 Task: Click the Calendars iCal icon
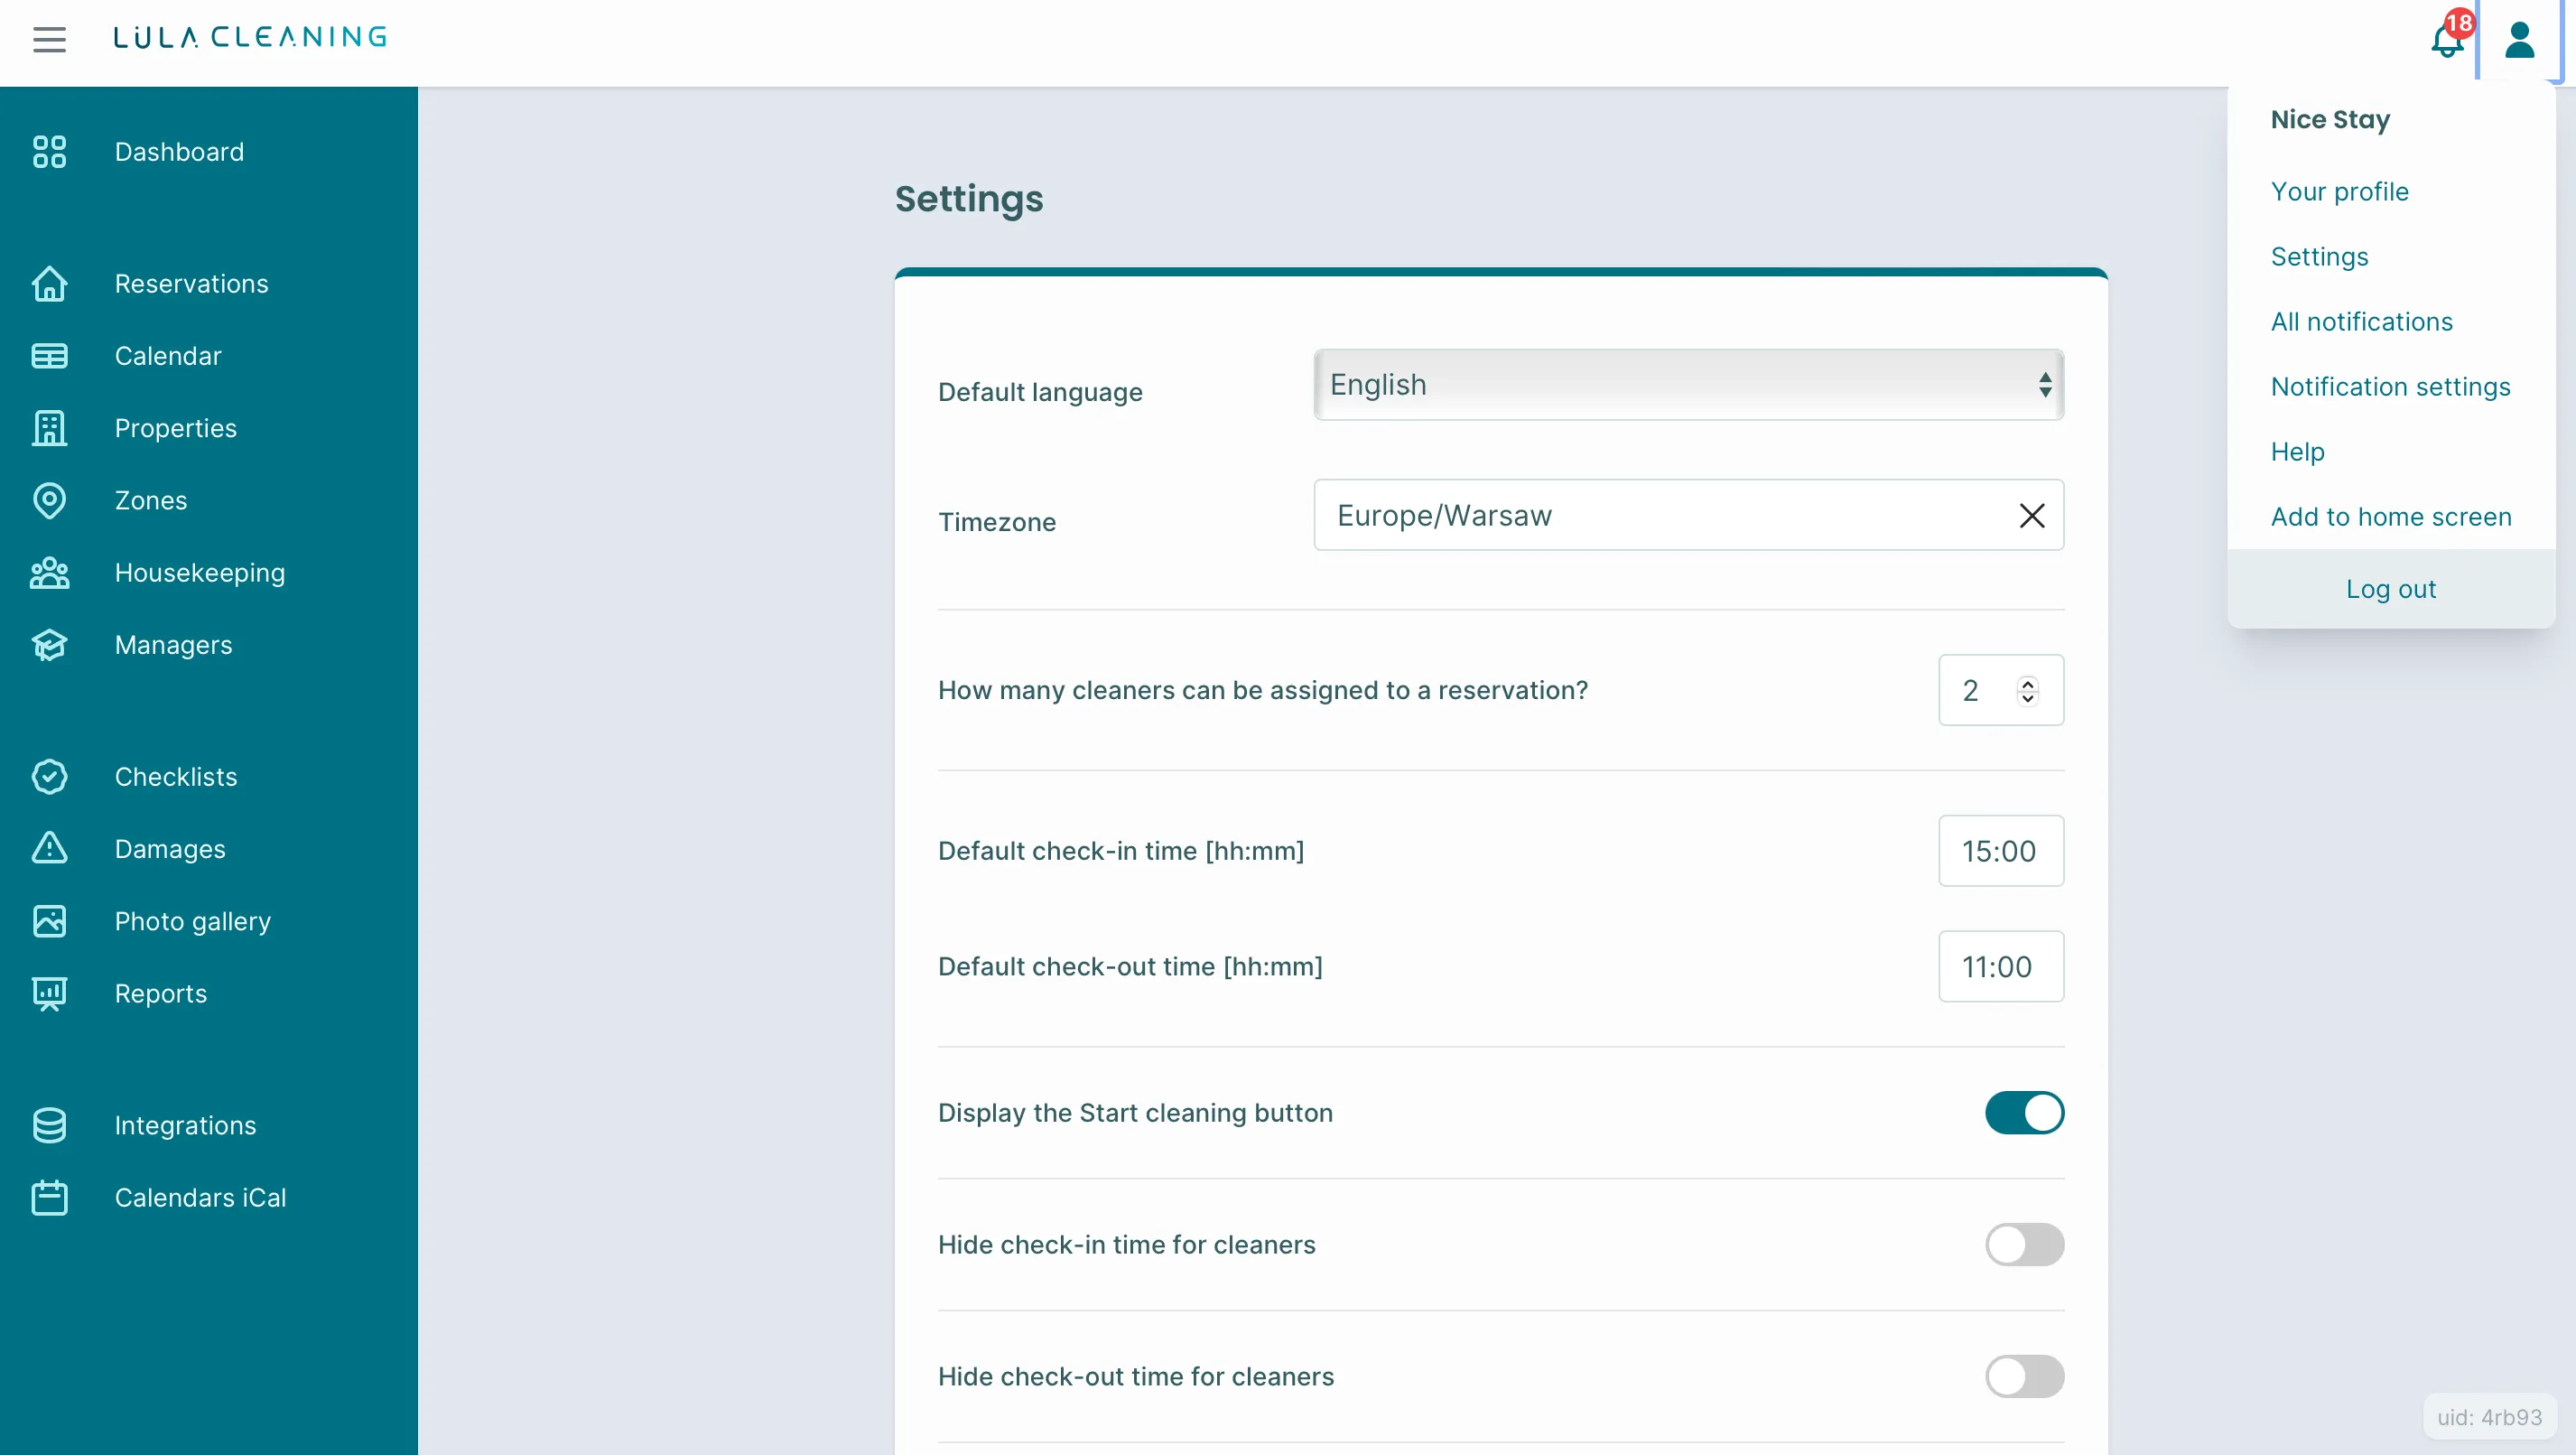point(49,1198)
